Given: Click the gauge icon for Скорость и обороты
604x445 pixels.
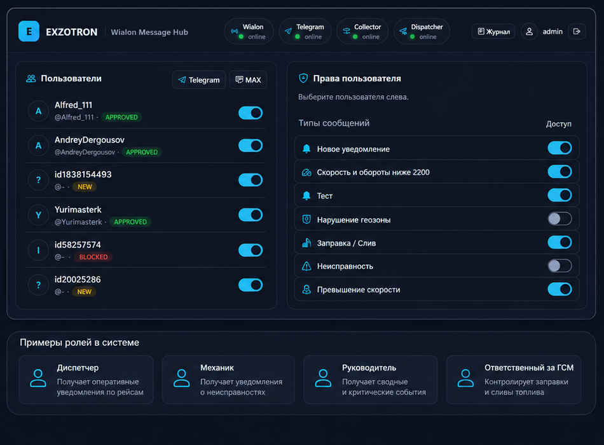Looking at the screenshot, I should tap(306, 172).
